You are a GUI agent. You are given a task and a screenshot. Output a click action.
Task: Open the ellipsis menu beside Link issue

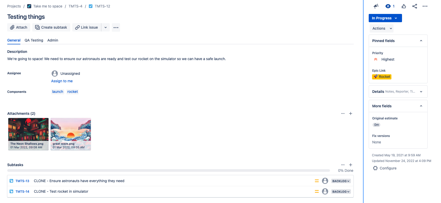(x=116, y=27)
